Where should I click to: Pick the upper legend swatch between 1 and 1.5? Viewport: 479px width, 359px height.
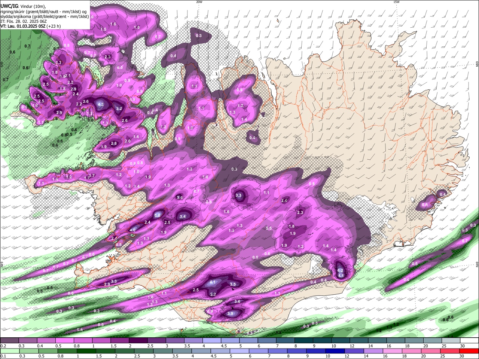coord(101,341)
